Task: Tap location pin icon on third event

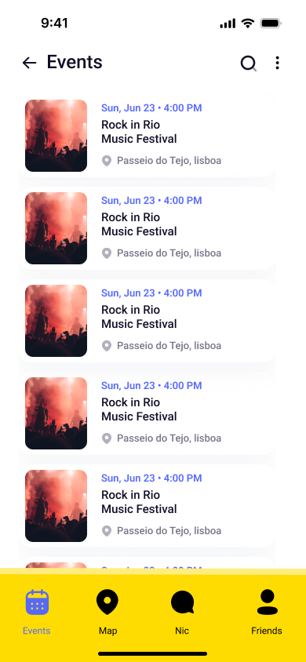Action: (x=107, y=345)
